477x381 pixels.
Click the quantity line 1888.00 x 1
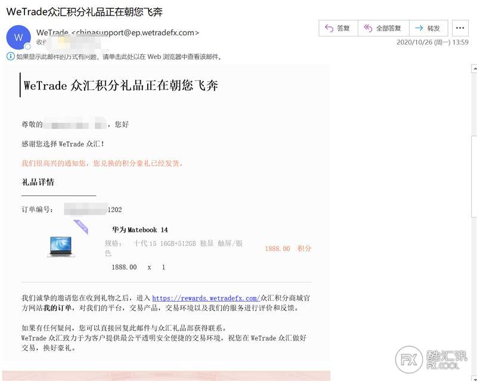point(138,267)
